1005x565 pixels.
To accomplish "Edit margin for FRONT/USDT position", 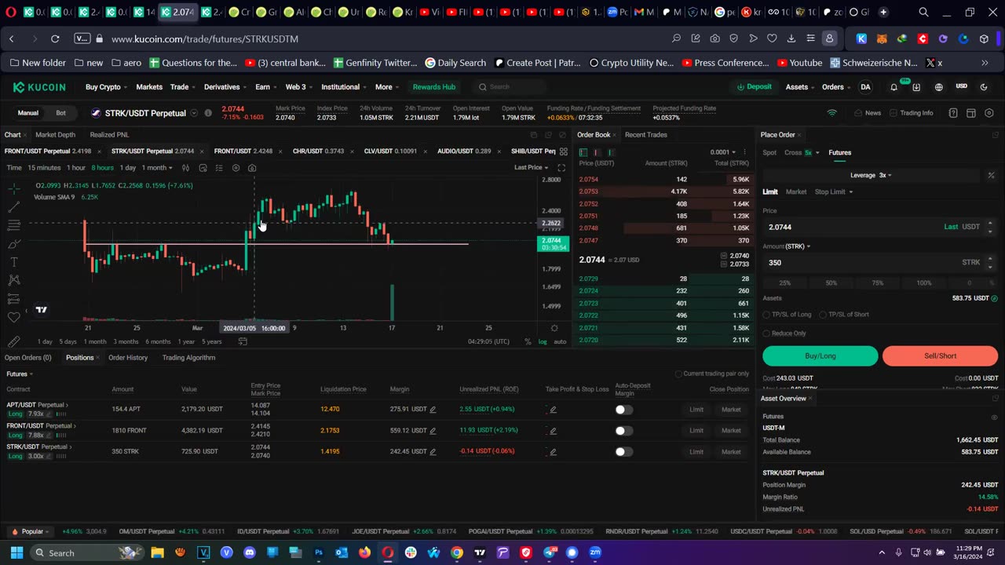I will point(433,431).
